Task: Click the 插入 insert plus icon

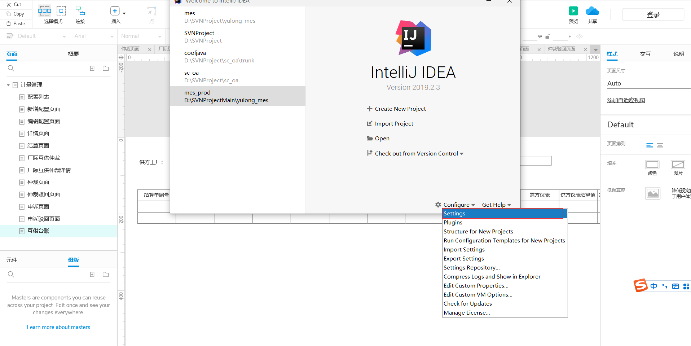Action: (115, 11)
